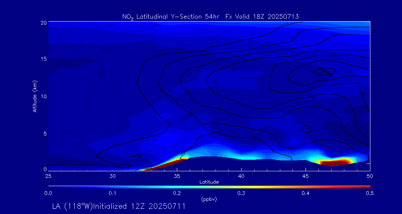Click the colorbar label '0.4'
The height and width of the screenshot is (214, 402).
point(306,194)
